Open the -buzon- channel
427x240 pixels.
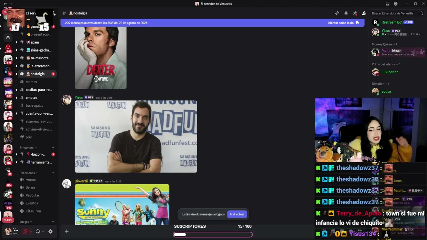coord(37,155)
